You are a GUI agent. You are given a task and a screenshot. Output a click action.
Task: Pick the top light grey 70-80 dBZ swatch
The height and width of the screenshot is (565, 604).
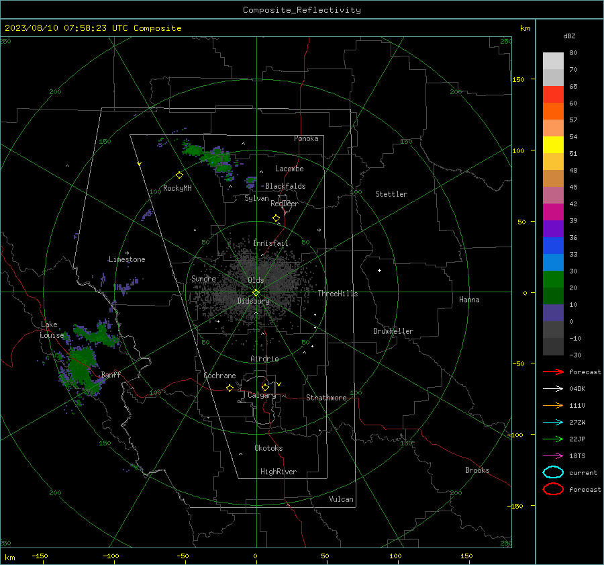coord(553,61)
